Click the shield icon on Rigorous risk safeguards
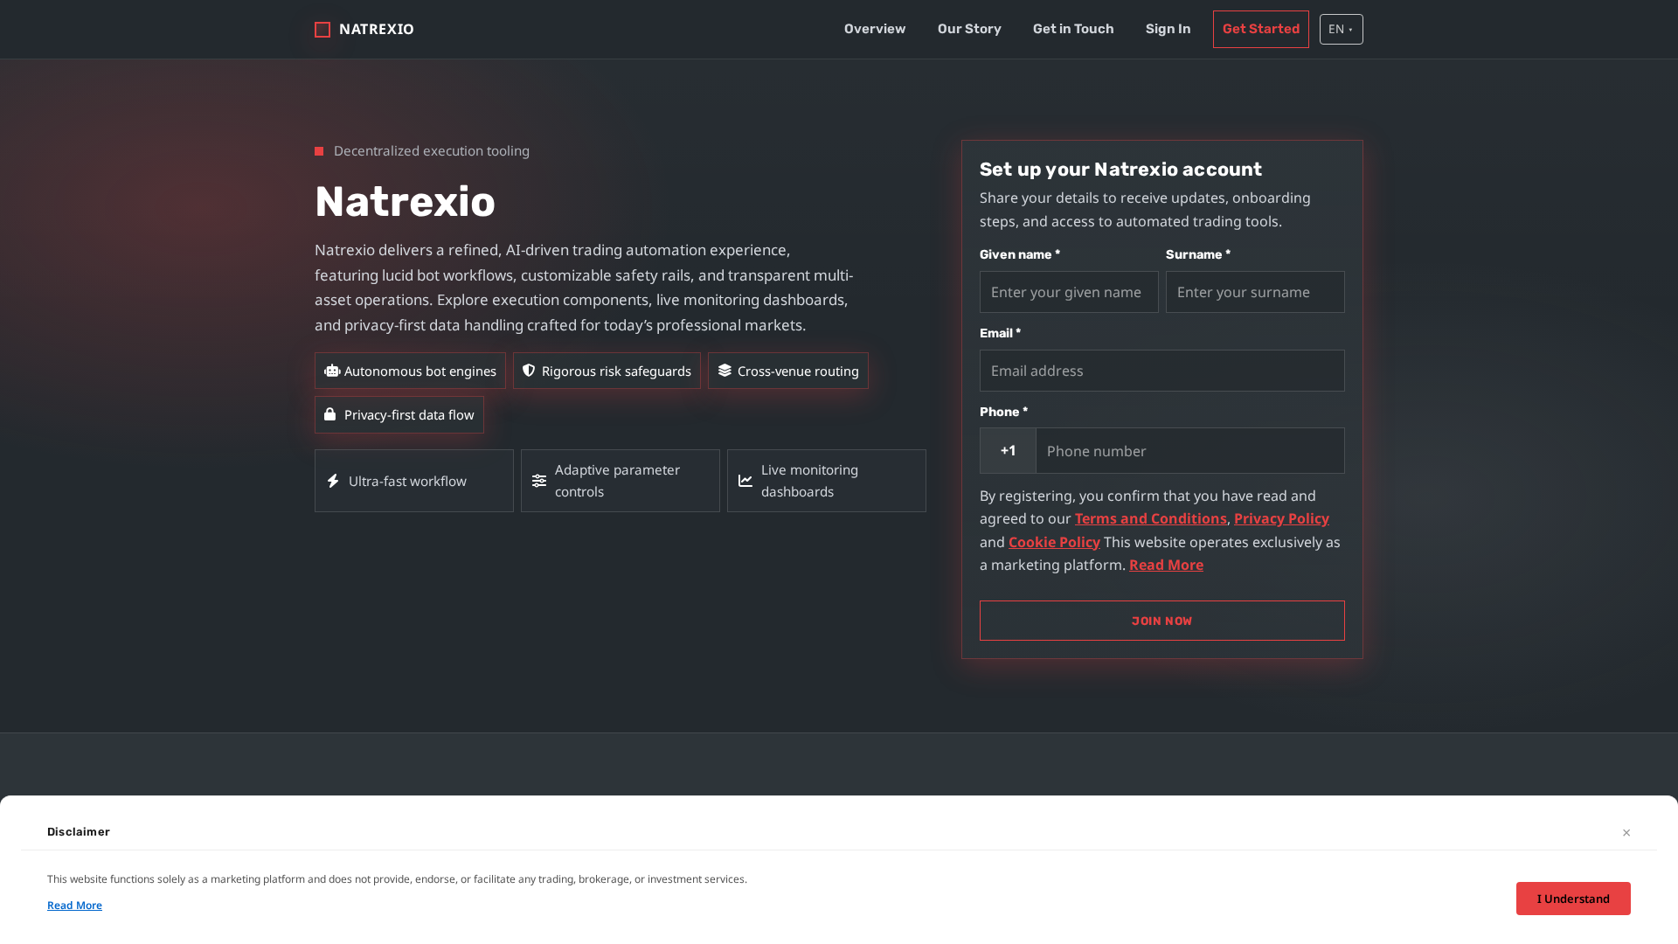Viewport: 1678px width, 944px height. click(x=529, y=371)
